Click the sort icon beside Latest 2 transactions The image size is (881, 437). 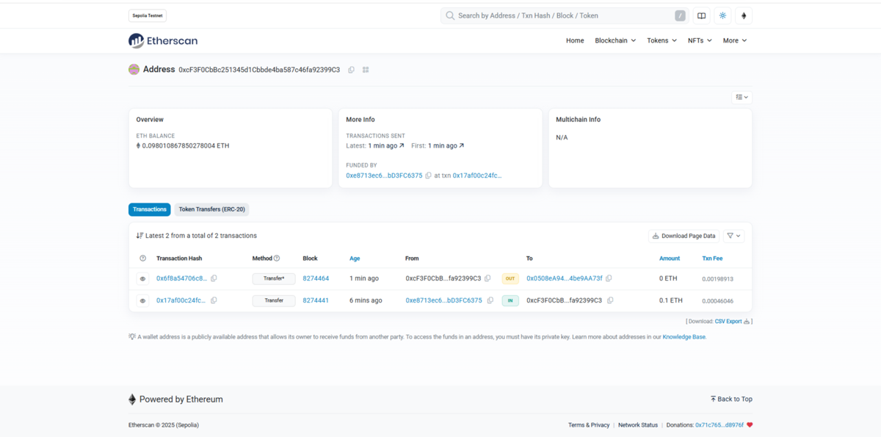(x=139, y=236)
